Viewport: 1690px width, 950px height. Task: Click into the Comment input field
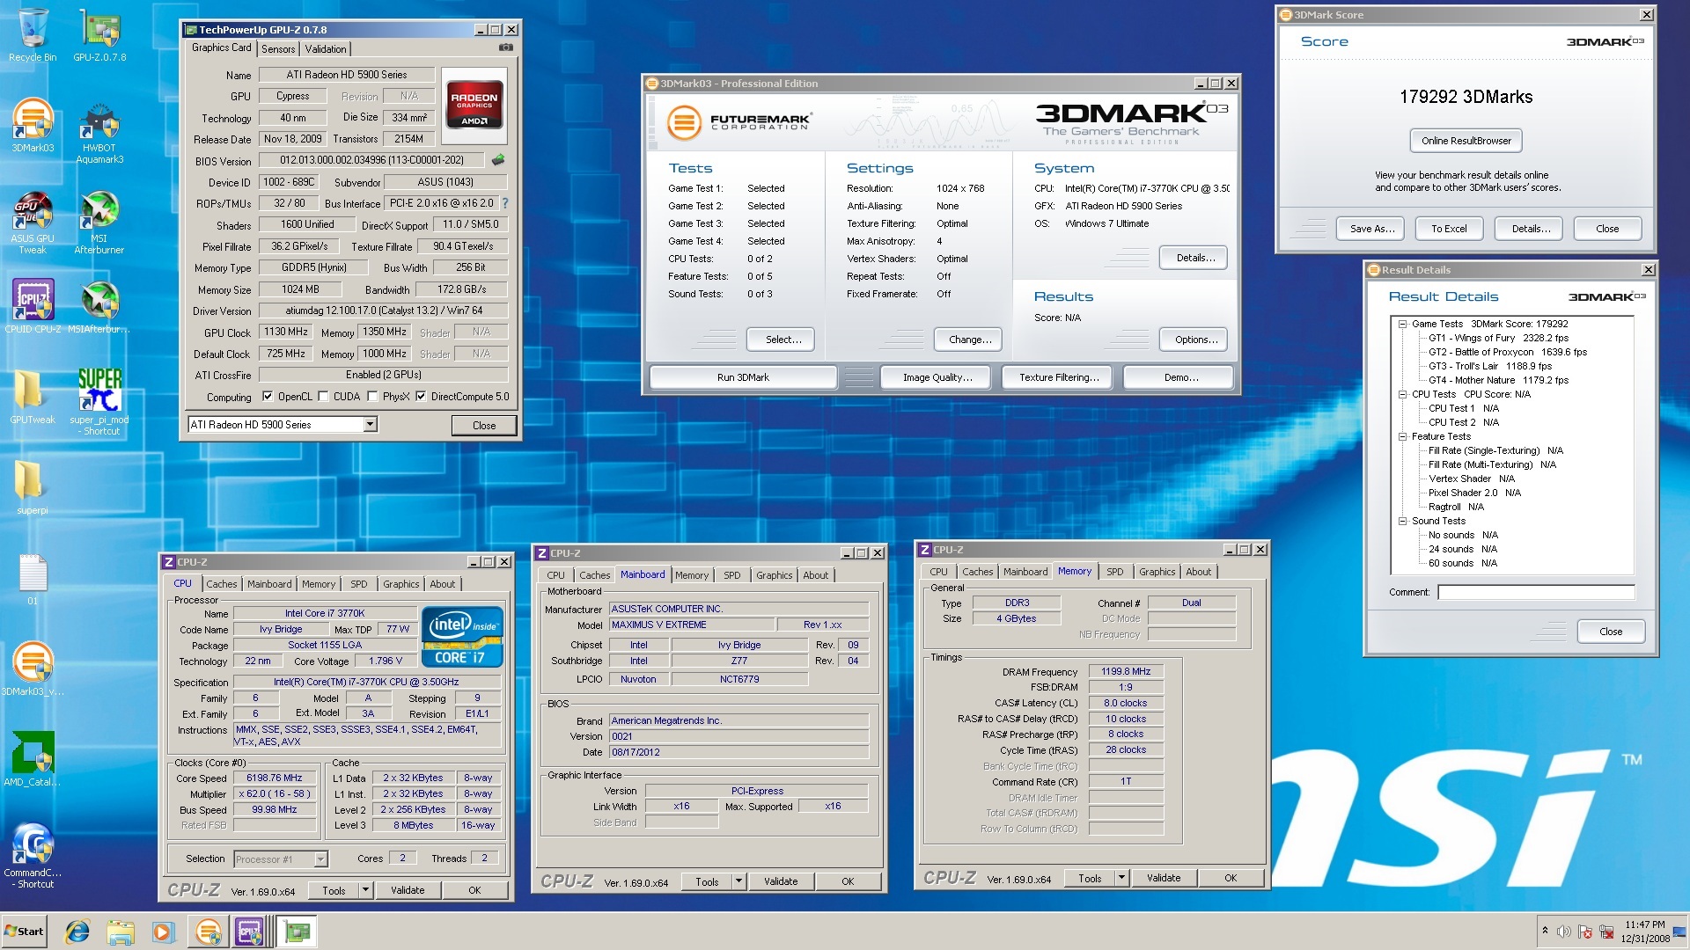point(1536,592)
